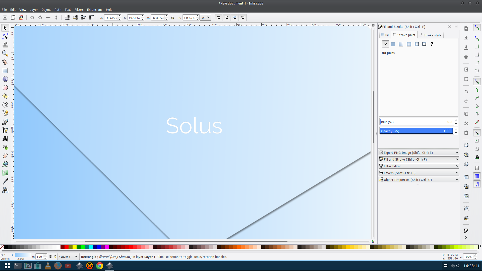Switch to the Fill tab
The height and width of the screenshot is (271, 482).
[x=385, y=35]
